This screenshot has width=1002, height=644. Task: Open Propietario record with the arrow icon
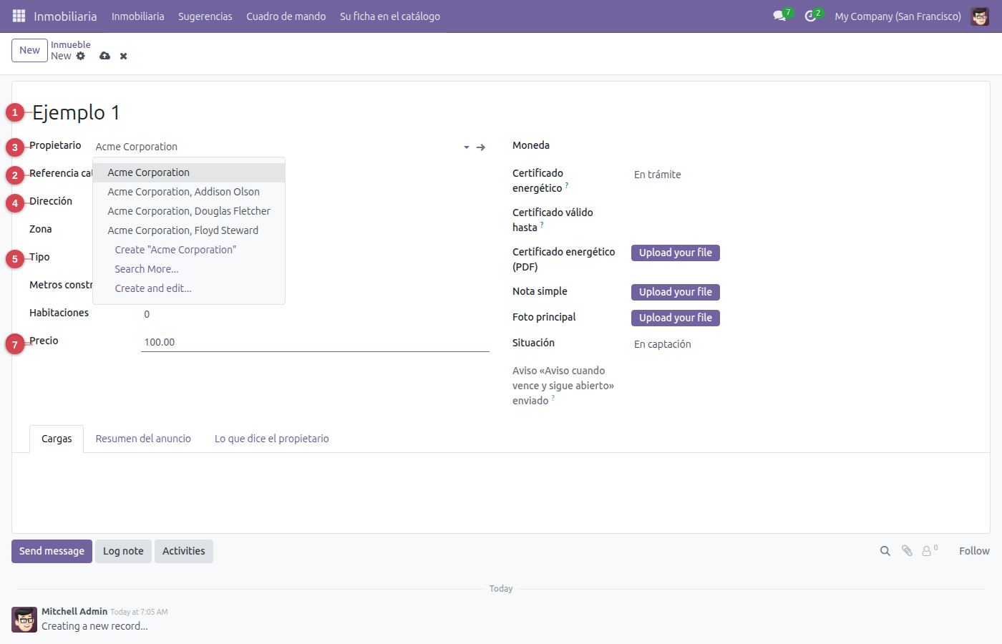[481, 147]
